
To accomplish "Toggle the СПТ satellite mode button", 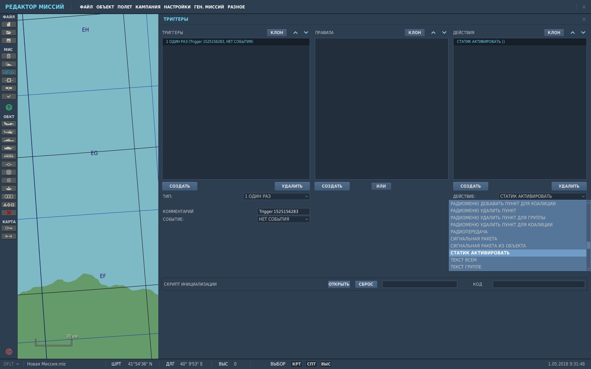I will (x=311, y=364).
